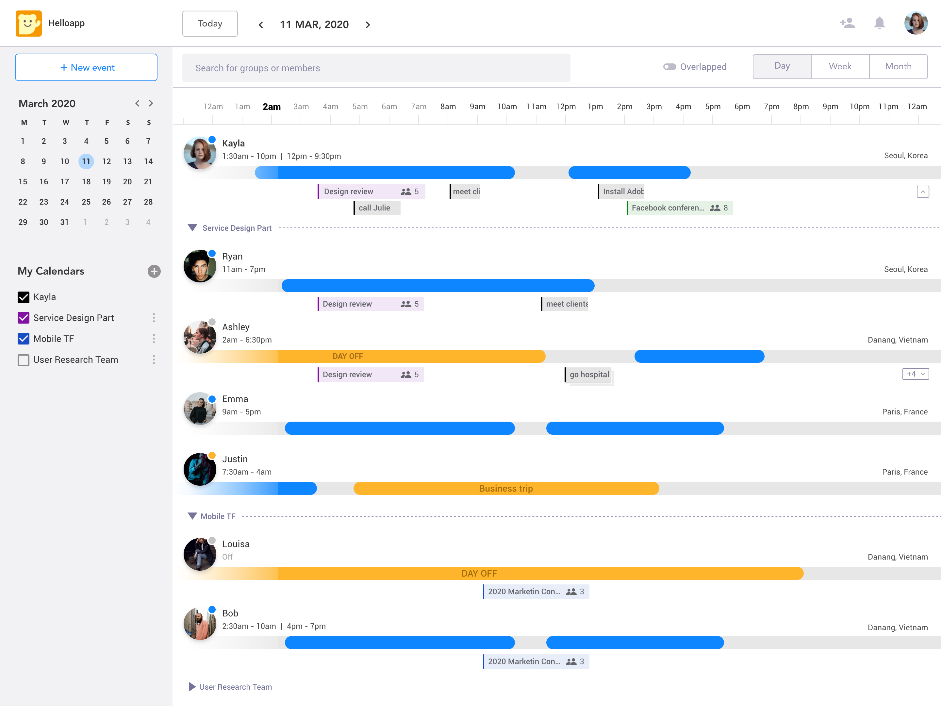Collapse the Service Design Part group
Viewport: 941px width, 706px height.
(192, 228)
